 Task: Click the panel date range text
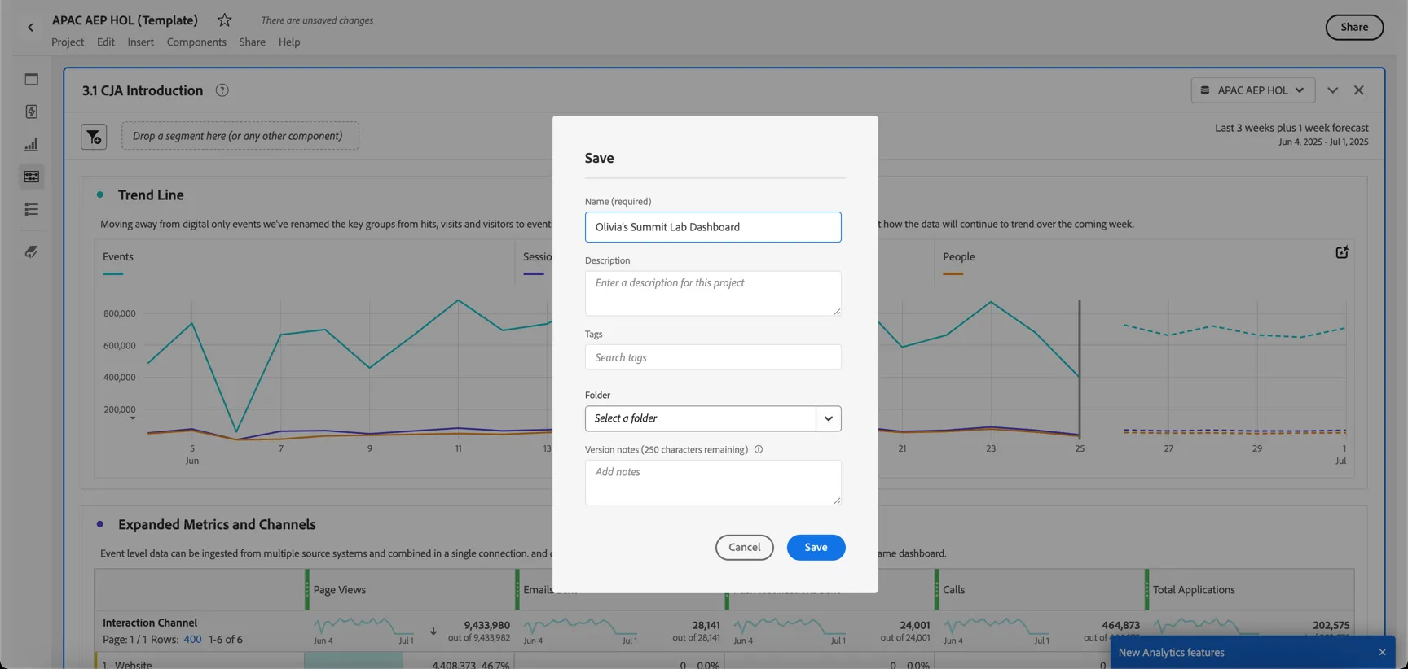[1291, 134]
